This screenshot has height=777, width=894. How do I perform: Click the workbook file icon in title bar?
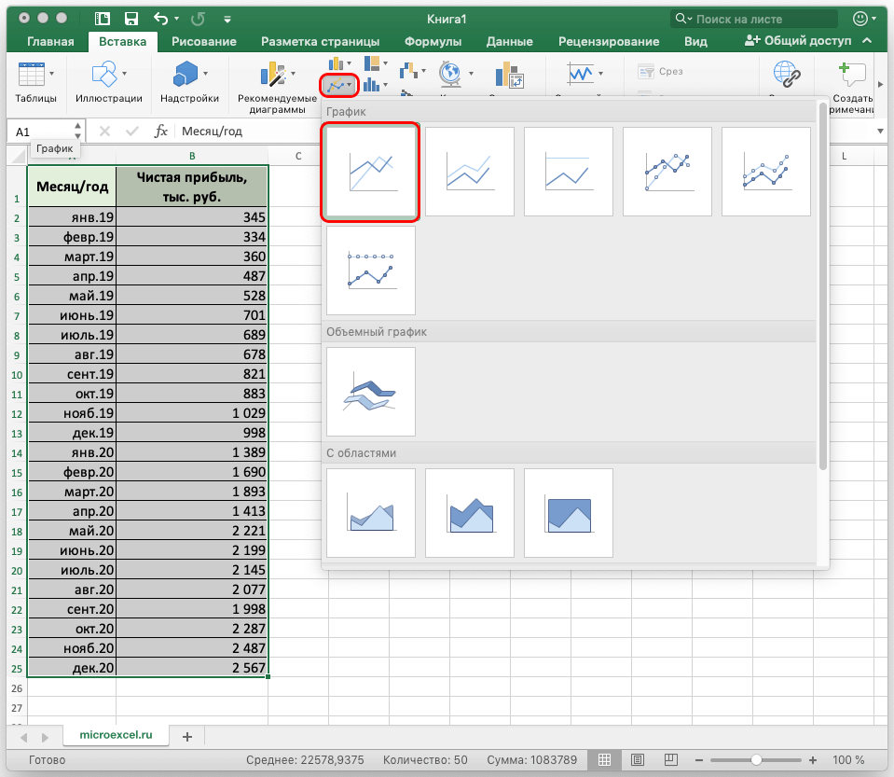(x=102, y=19)
